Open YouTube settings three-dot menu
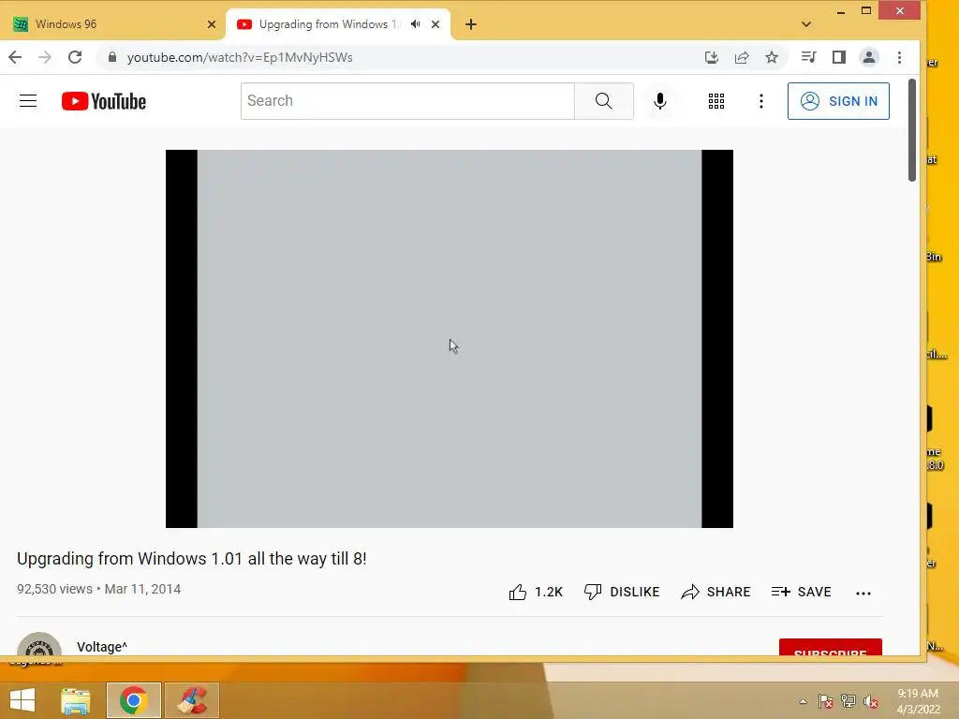The width and height of the screenshot is (959, 719). pyautogui.click(x=761, y=101)
